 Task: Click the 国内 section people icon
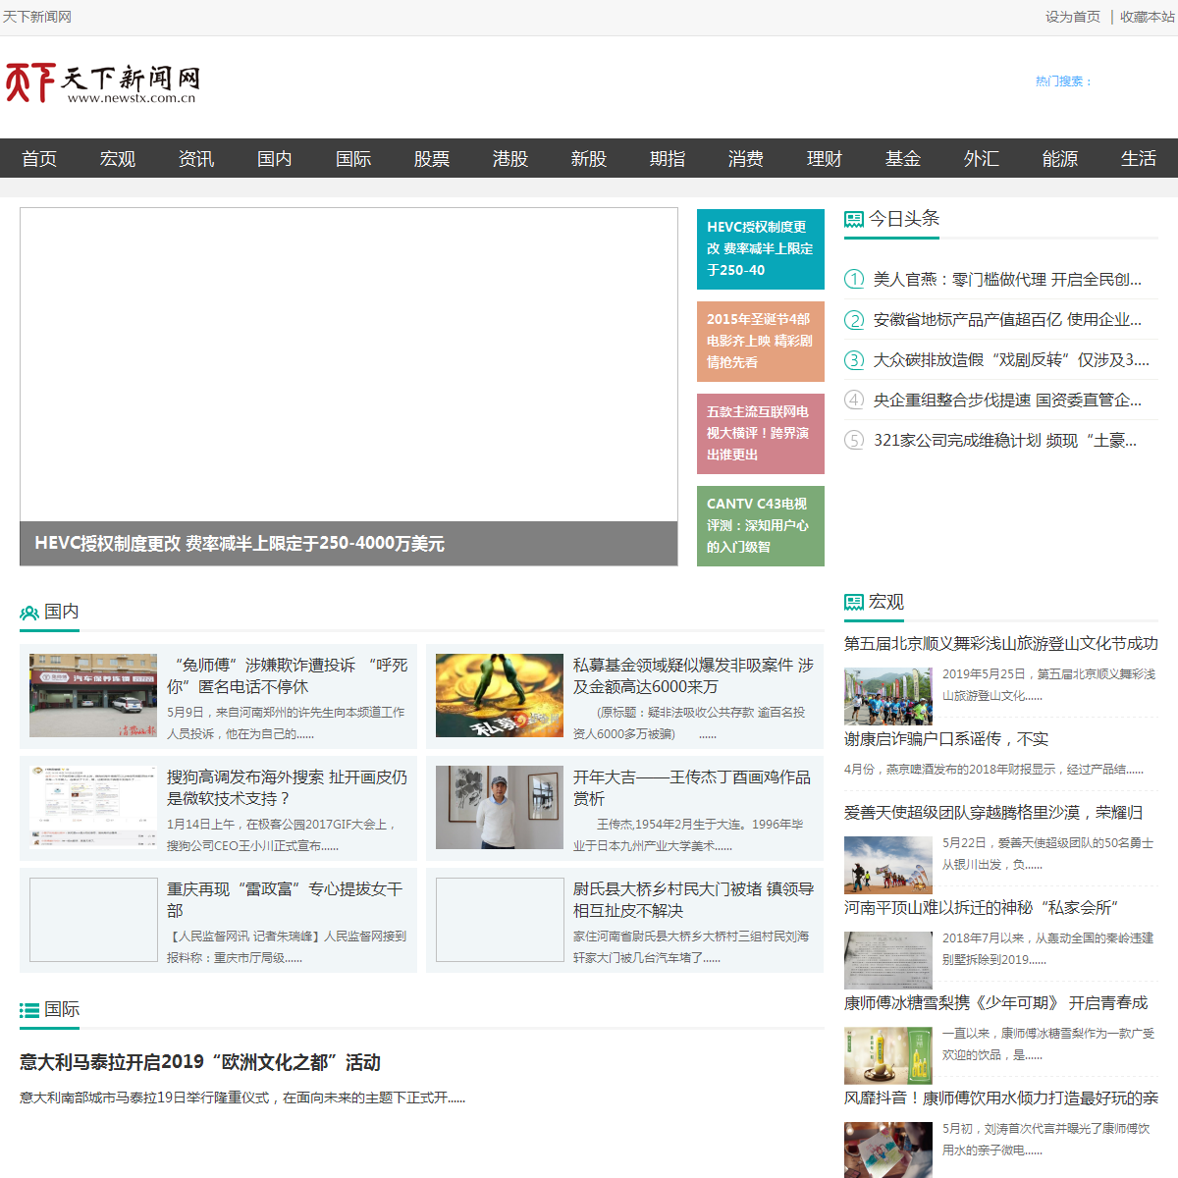[29, 613]
